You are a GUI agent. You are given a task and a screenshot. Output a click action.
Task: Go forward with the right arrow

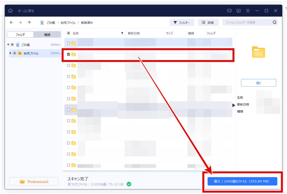tap(20, 22)
